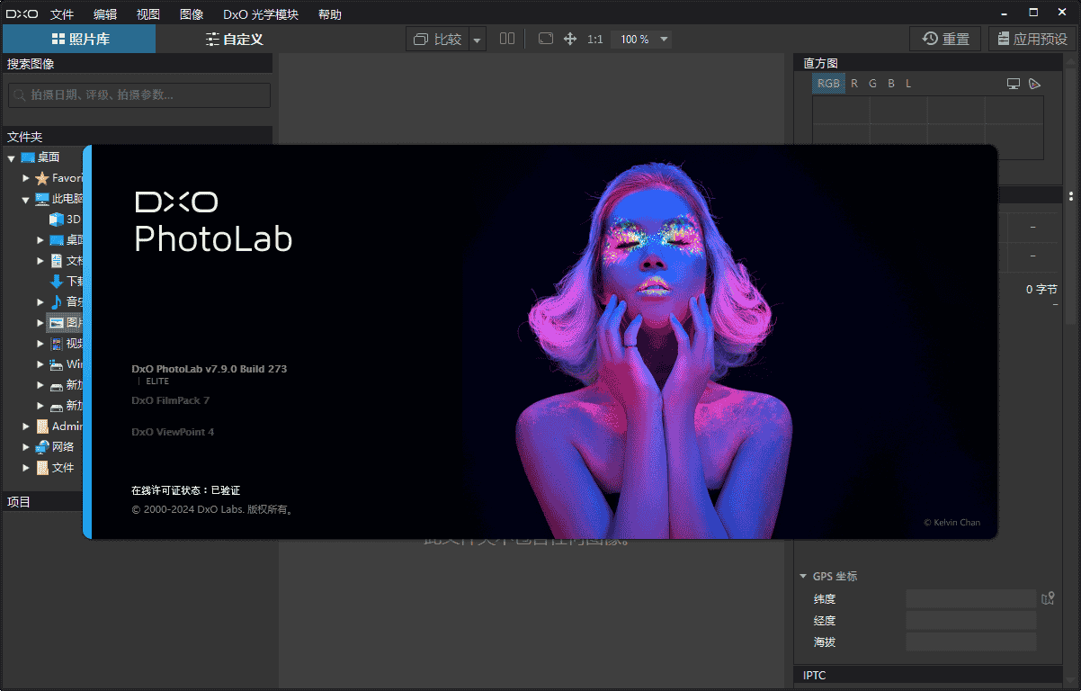Click the fit-to-screen icon
The height and width of the screenshot is (691, 1081).
[x=545, y=39]
